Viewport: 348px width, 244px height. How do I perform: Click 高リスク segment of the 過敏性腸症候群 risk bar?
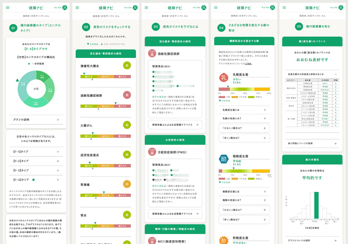tap(122, 106)
